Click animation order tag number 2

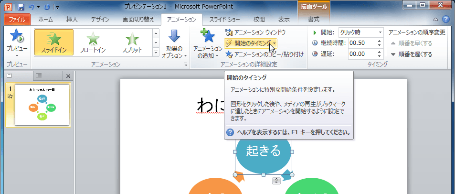click(276, 181)
